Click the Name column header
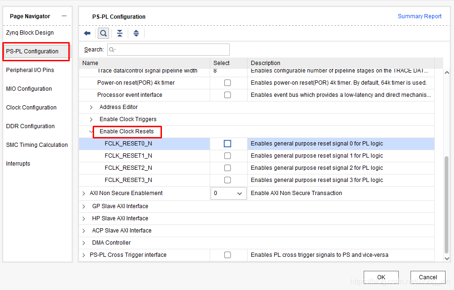The image size is (454, 290). pyautogui.click(x=145, y=63)
